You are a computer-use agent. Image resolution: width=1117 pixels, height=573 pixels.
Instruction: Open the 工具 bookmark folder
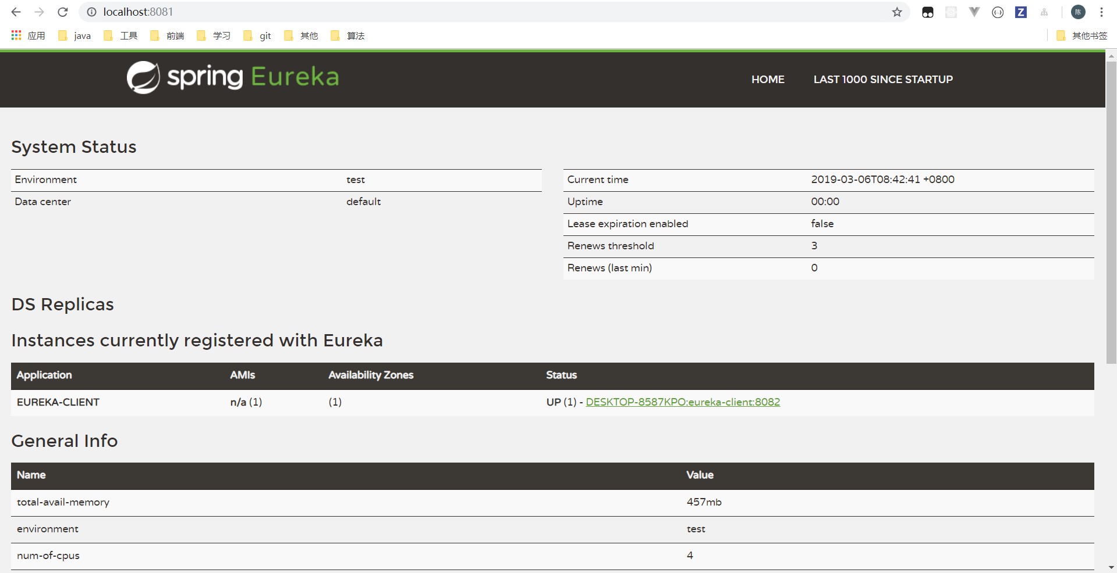click(x=120, y=35)
